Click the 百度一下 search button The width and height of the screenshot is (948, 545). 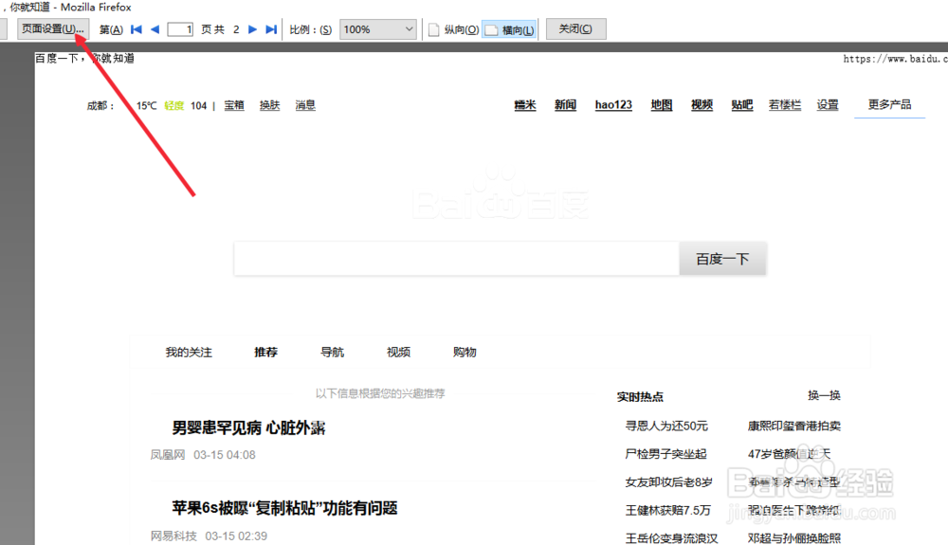point(722,259)
